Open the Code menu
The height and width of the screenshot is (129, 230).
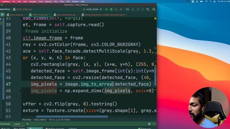tap(41, 1)
